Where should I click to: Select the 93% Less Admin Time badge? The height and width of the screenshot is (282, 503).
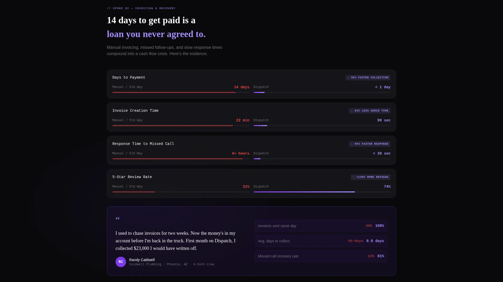tap(370, 111)
